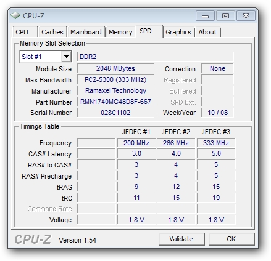Click the Ramaxel Technology manufacturer field

pos(115,90)
